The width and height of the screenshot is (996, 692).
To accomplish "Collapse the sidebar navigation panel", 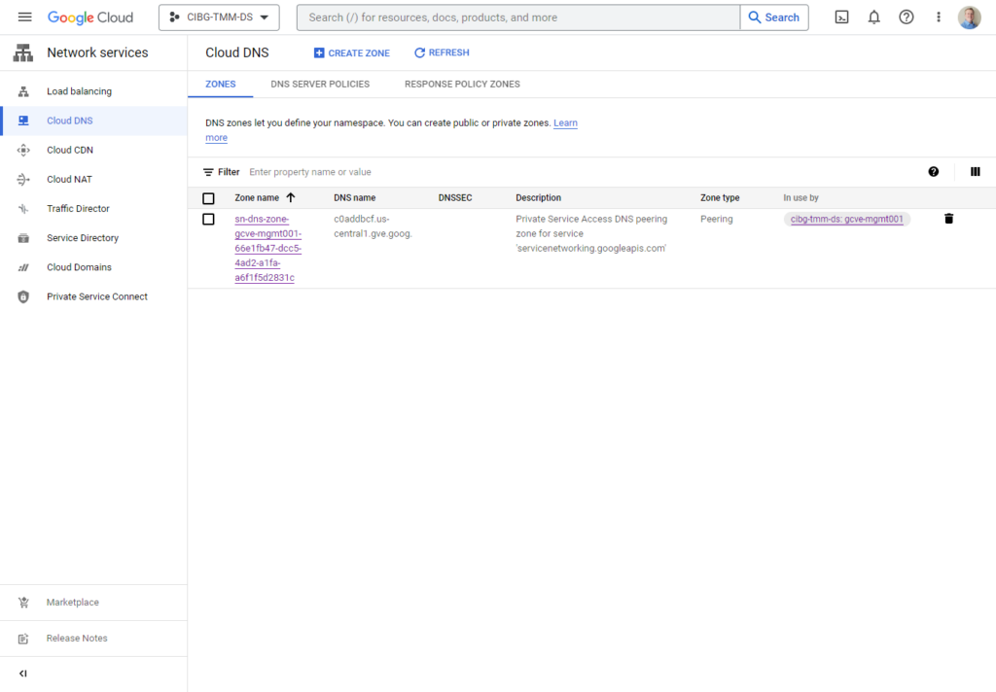I will pyautogui.click(x=23, y=674).
